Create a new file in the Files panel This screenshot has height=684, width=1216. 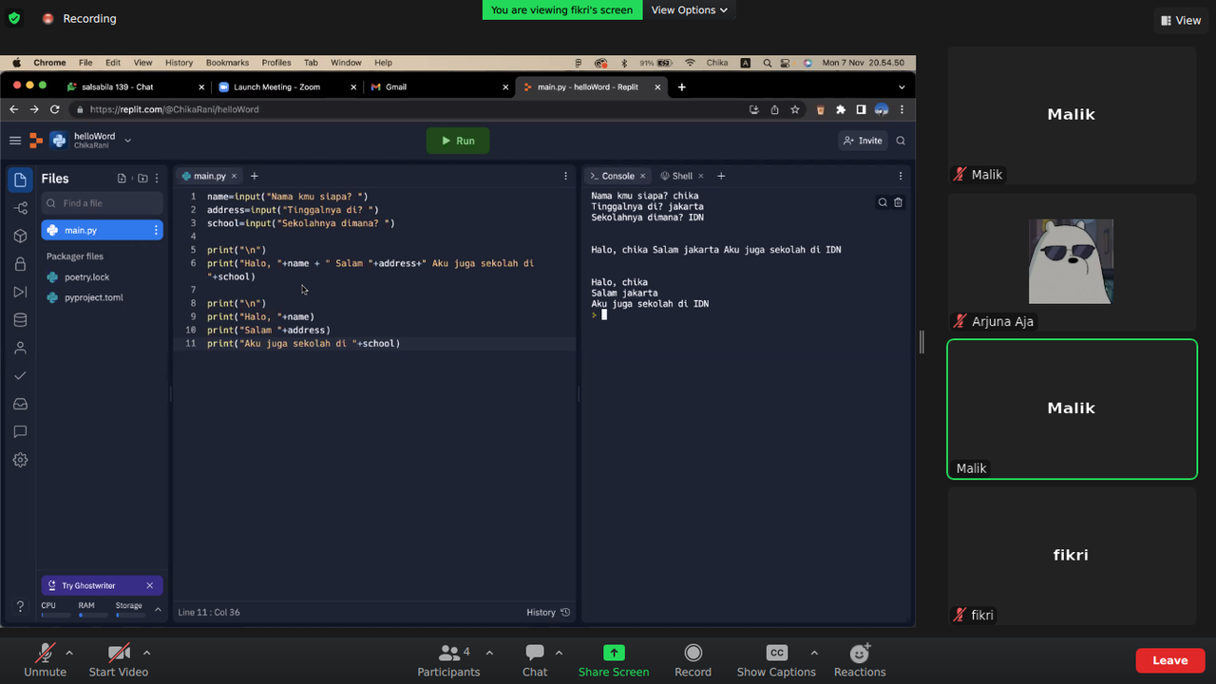tap(122, 178)
